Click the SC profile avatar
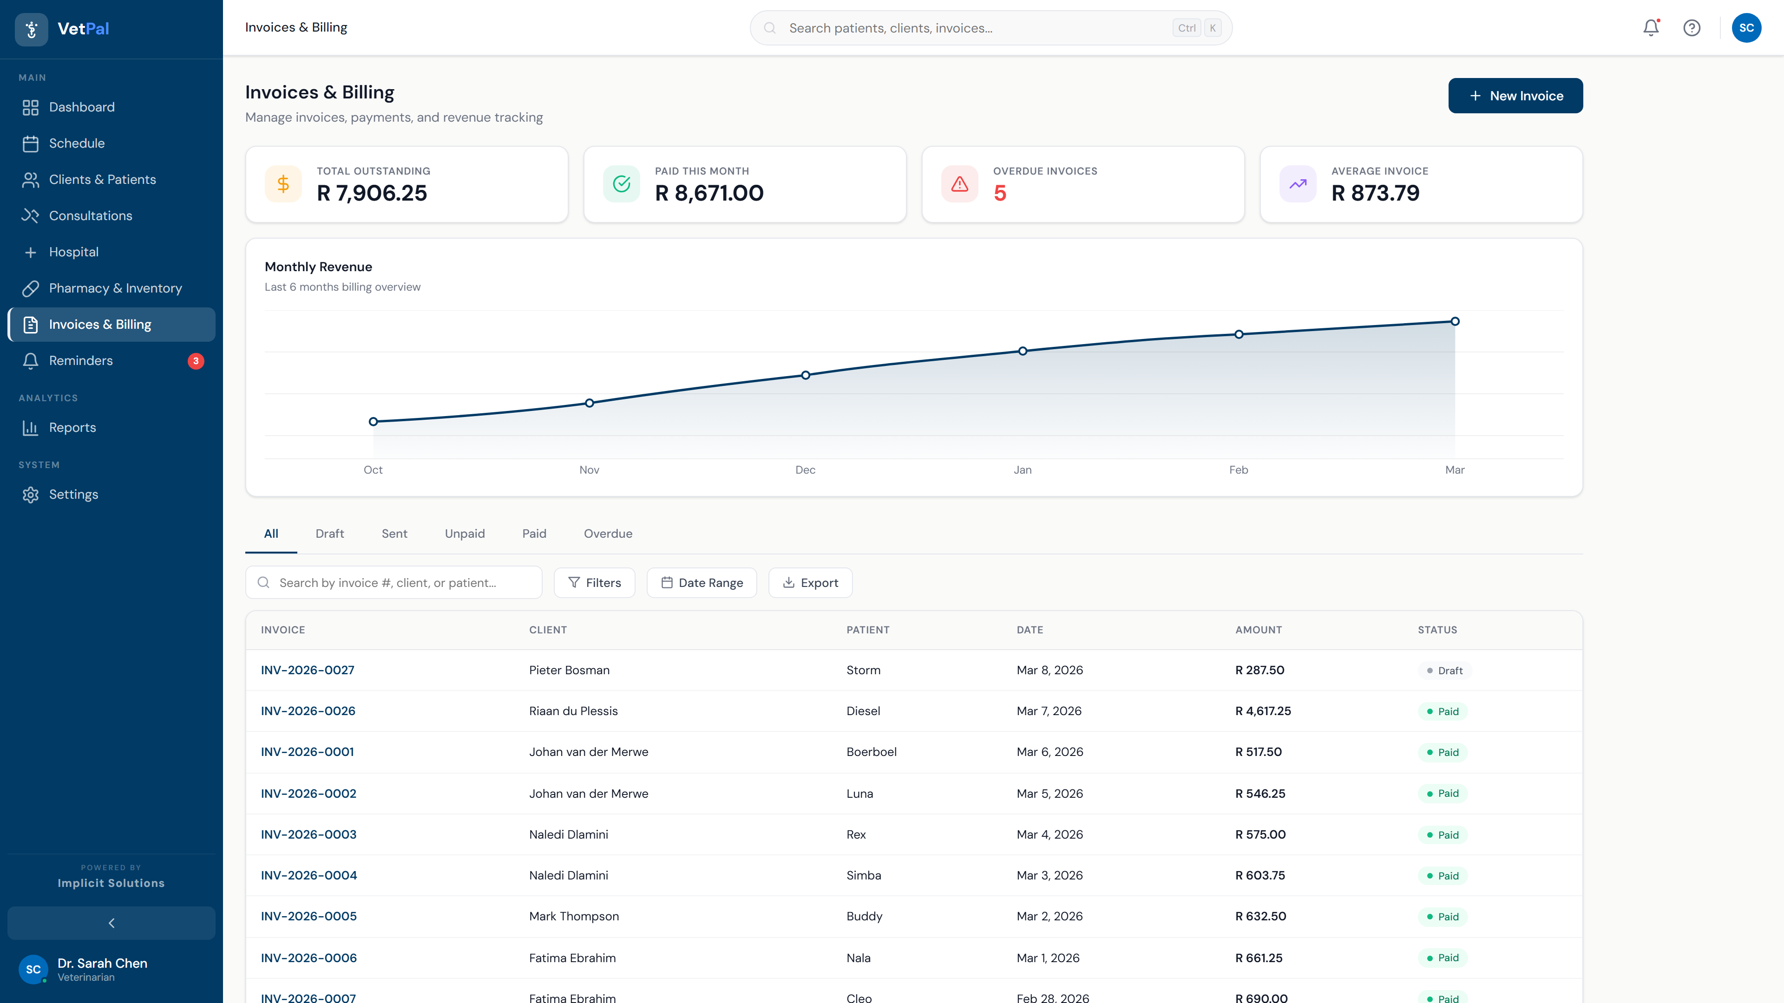This screenshot has width=1784, height=1003. tap(1746, 28)
